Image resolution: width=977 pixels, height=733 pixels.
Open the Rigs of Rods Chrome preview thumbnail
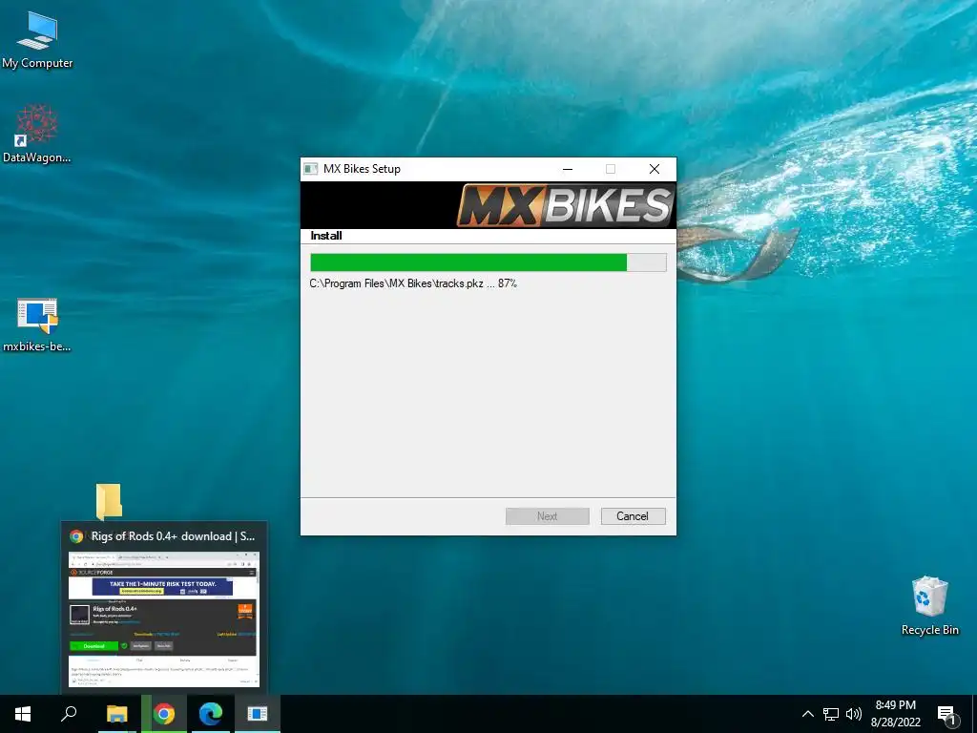point(164,619)
